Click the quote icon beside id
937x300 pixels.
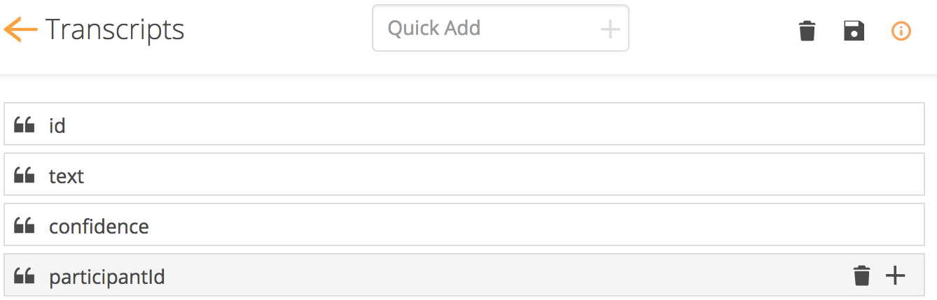click(25, 126)
